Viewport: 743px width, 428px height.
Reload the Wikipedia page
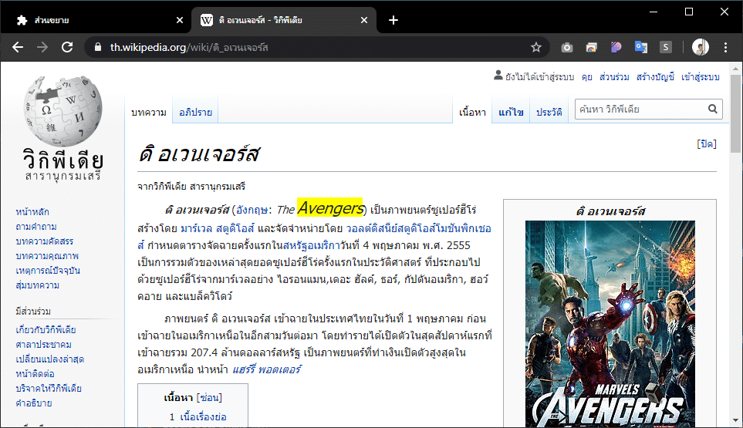[67, 47]
